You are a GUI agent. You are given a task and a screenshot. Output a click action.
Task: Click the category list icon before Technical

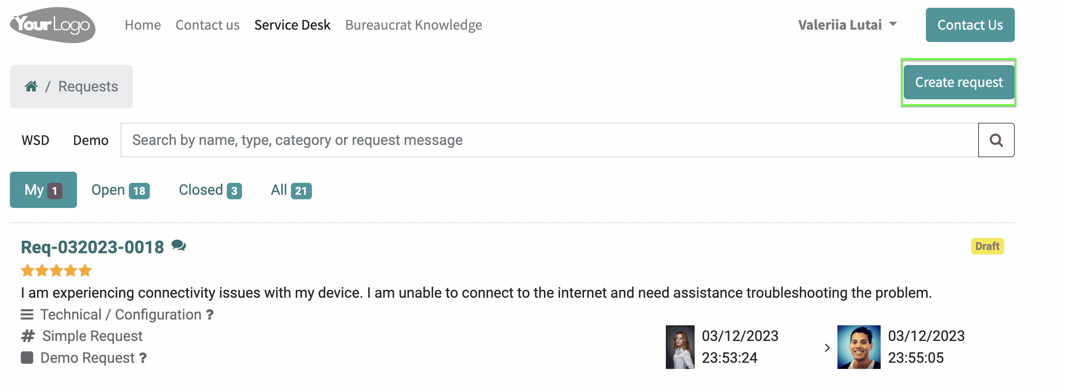pyautogui.click(x=27, y=315)
